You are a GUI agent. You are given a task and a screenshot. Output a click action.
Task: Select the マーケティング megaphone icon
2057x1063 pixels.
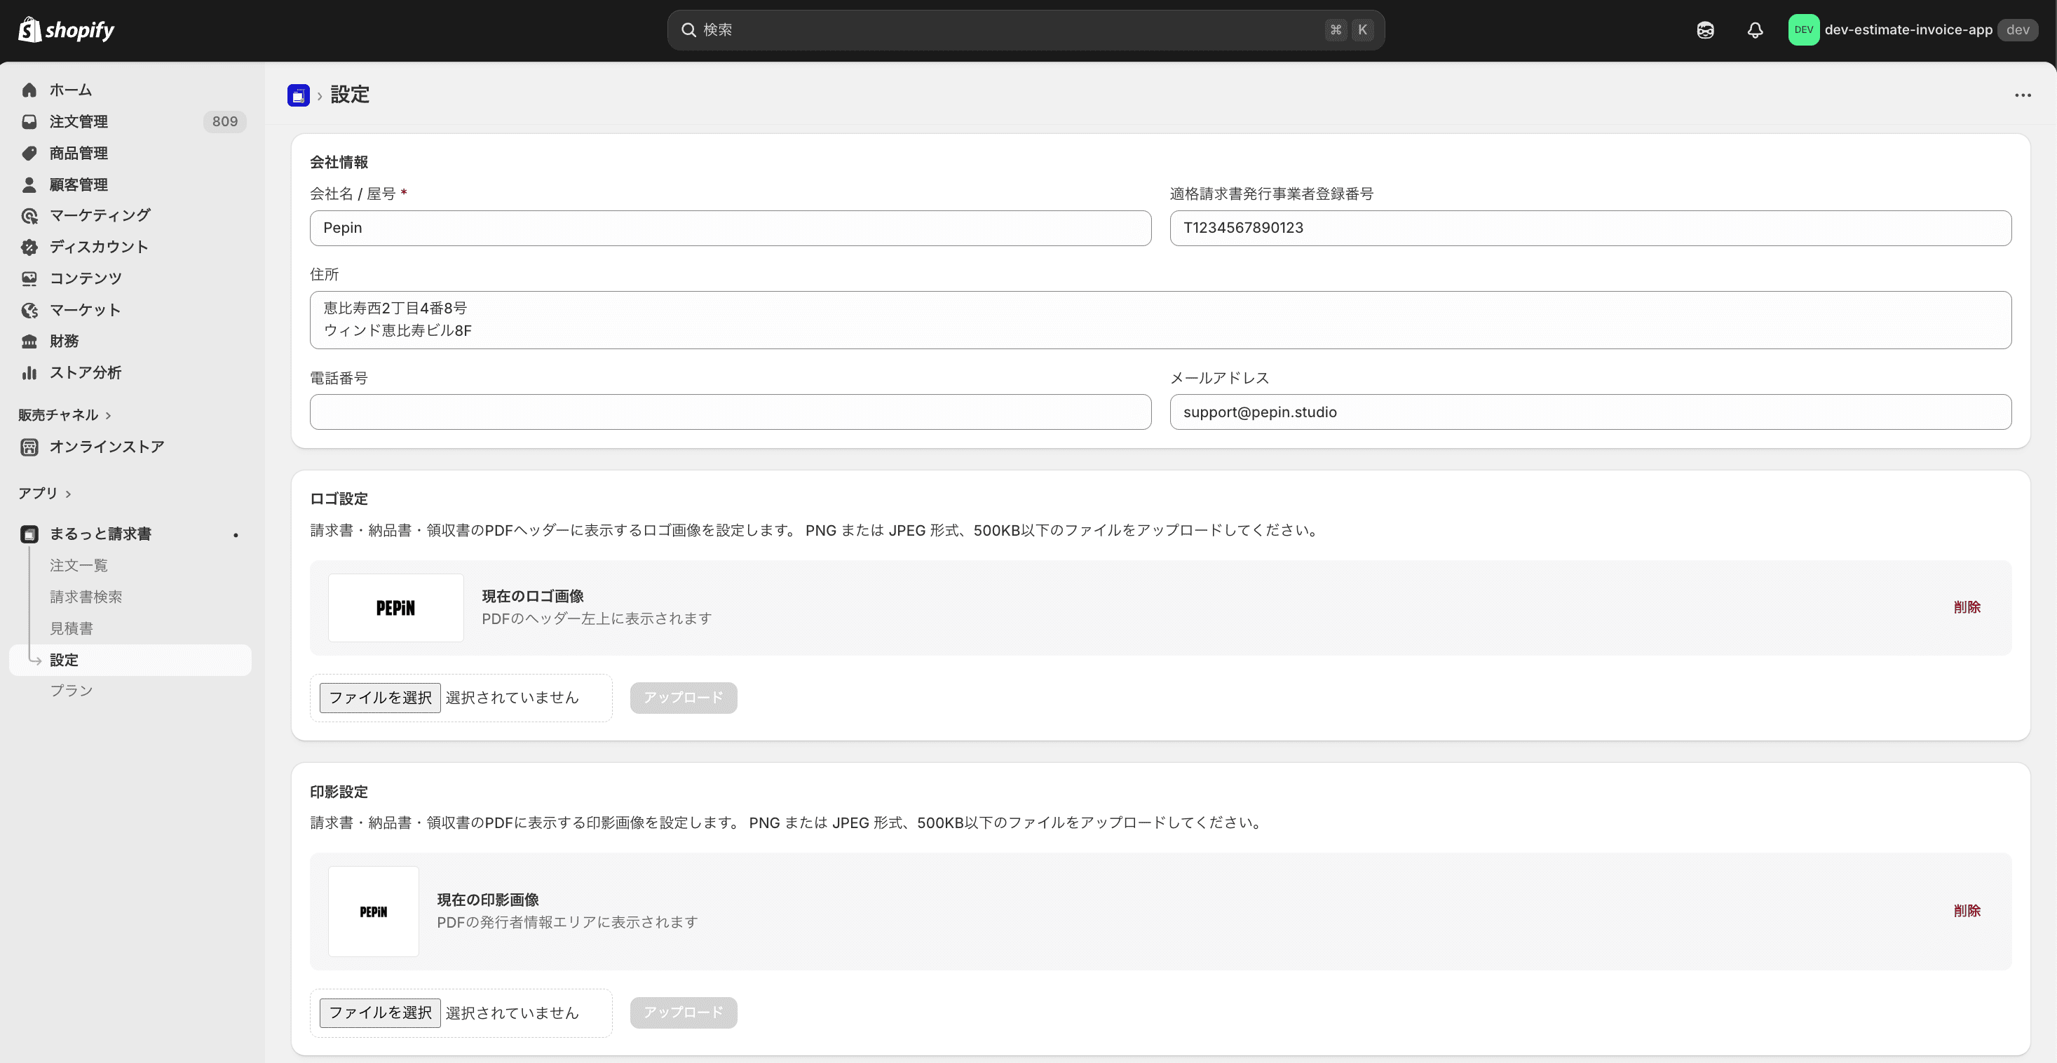(29, 215)
